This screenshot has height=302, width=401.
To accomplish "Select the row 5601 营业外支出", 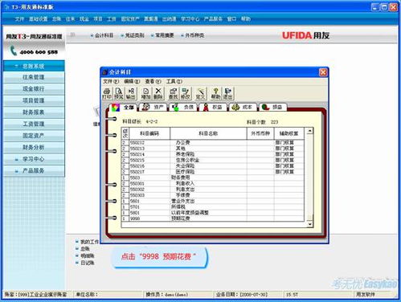I will 213,201.
